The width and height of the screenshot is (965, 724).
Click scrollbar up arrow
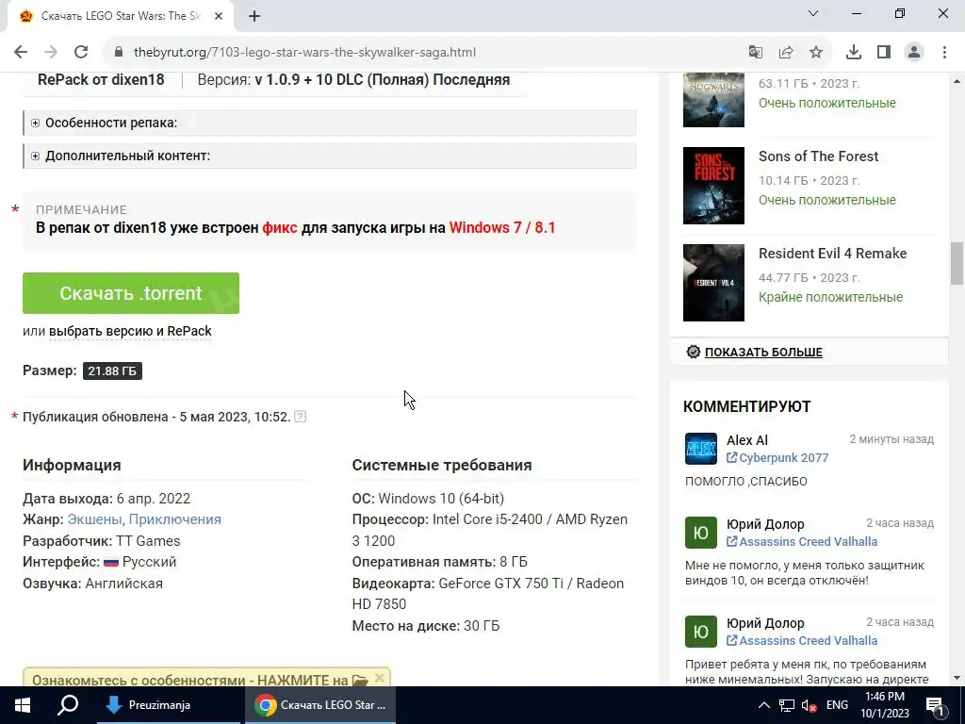[957, 81]
